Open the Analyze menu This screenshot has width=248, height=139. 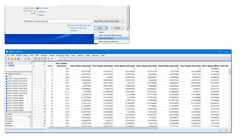tap(44, 56)
